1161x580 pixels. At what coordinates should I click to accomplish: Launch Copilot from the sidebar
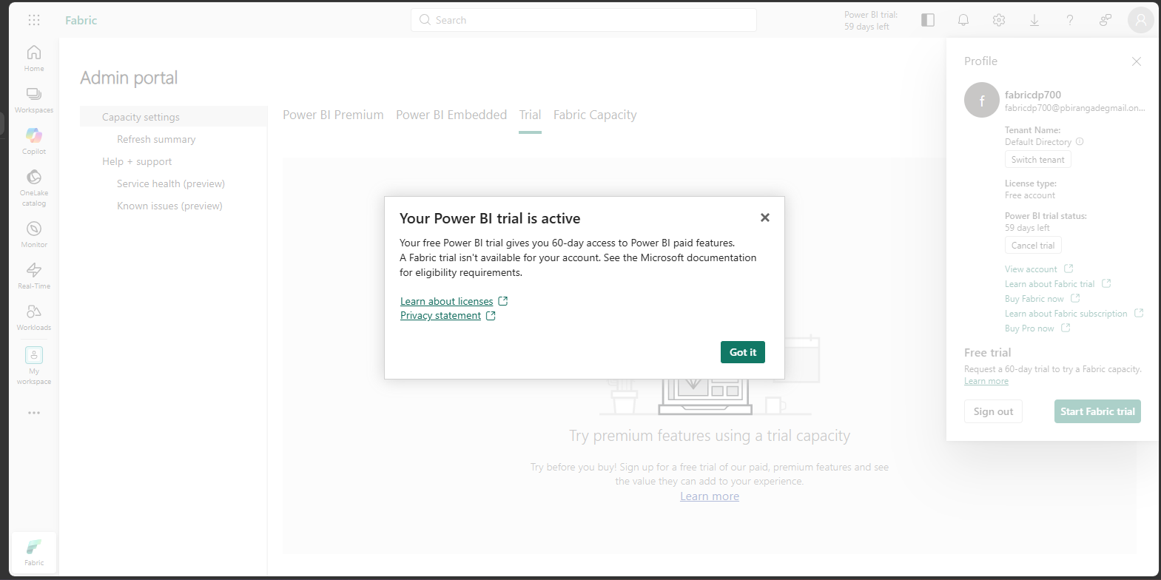(x=34, y=141)
